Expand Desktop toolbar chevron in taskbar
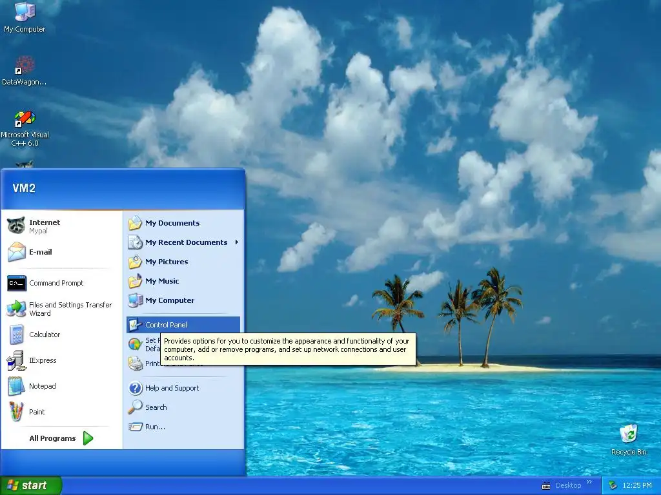This screenshot has height=495, width=661. pos(589,482)
